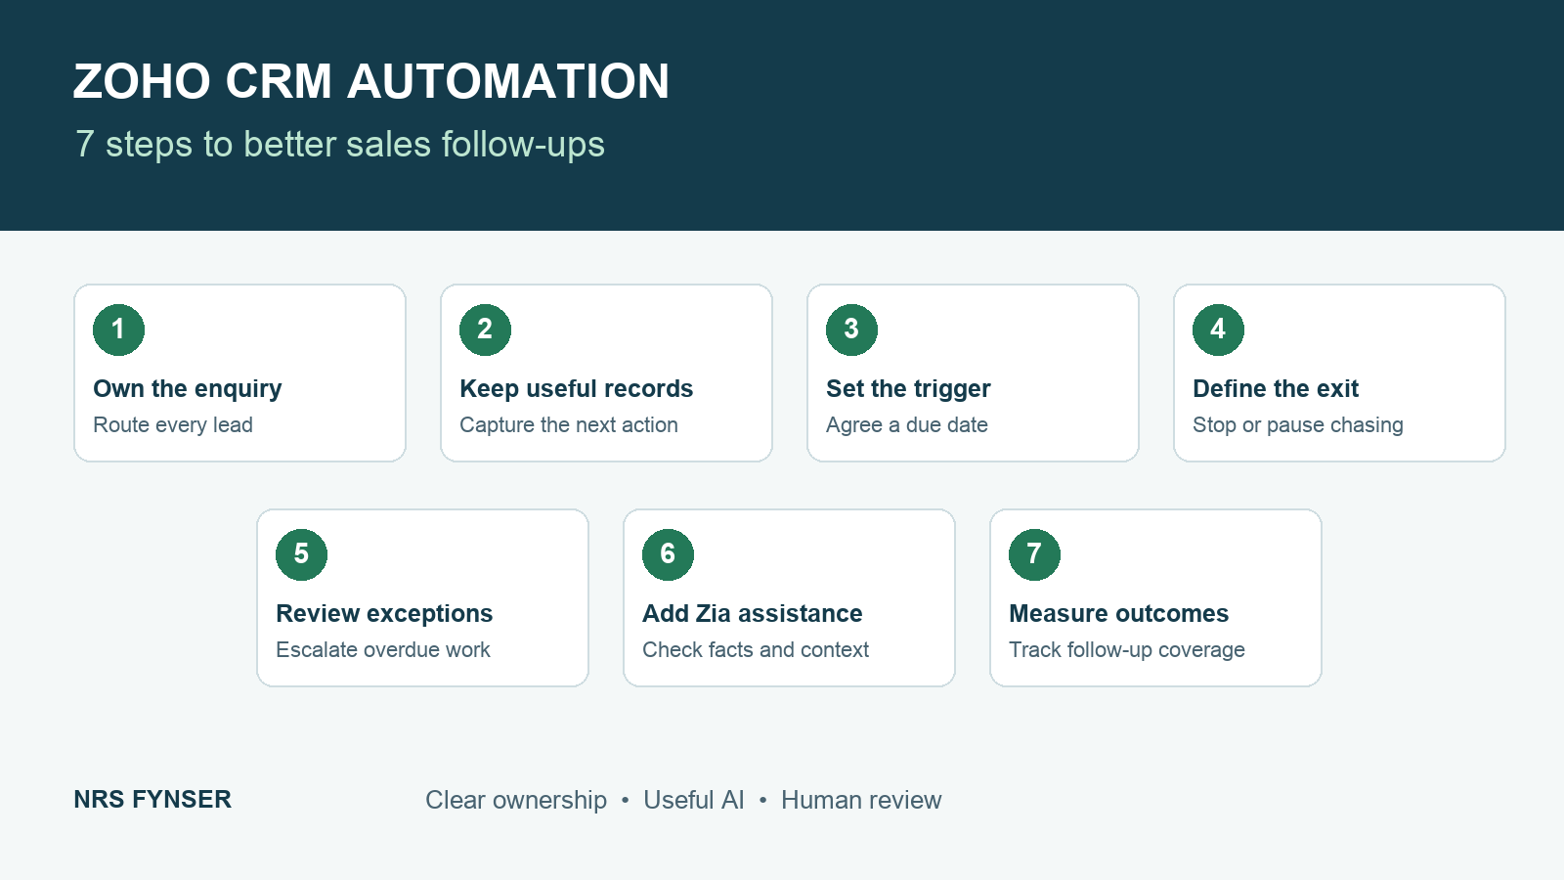This screenshot has height=880, width=1564.
Task: Click the '7 steps to better sales follow-ups' subtitle
Action: tap(340, 145)
